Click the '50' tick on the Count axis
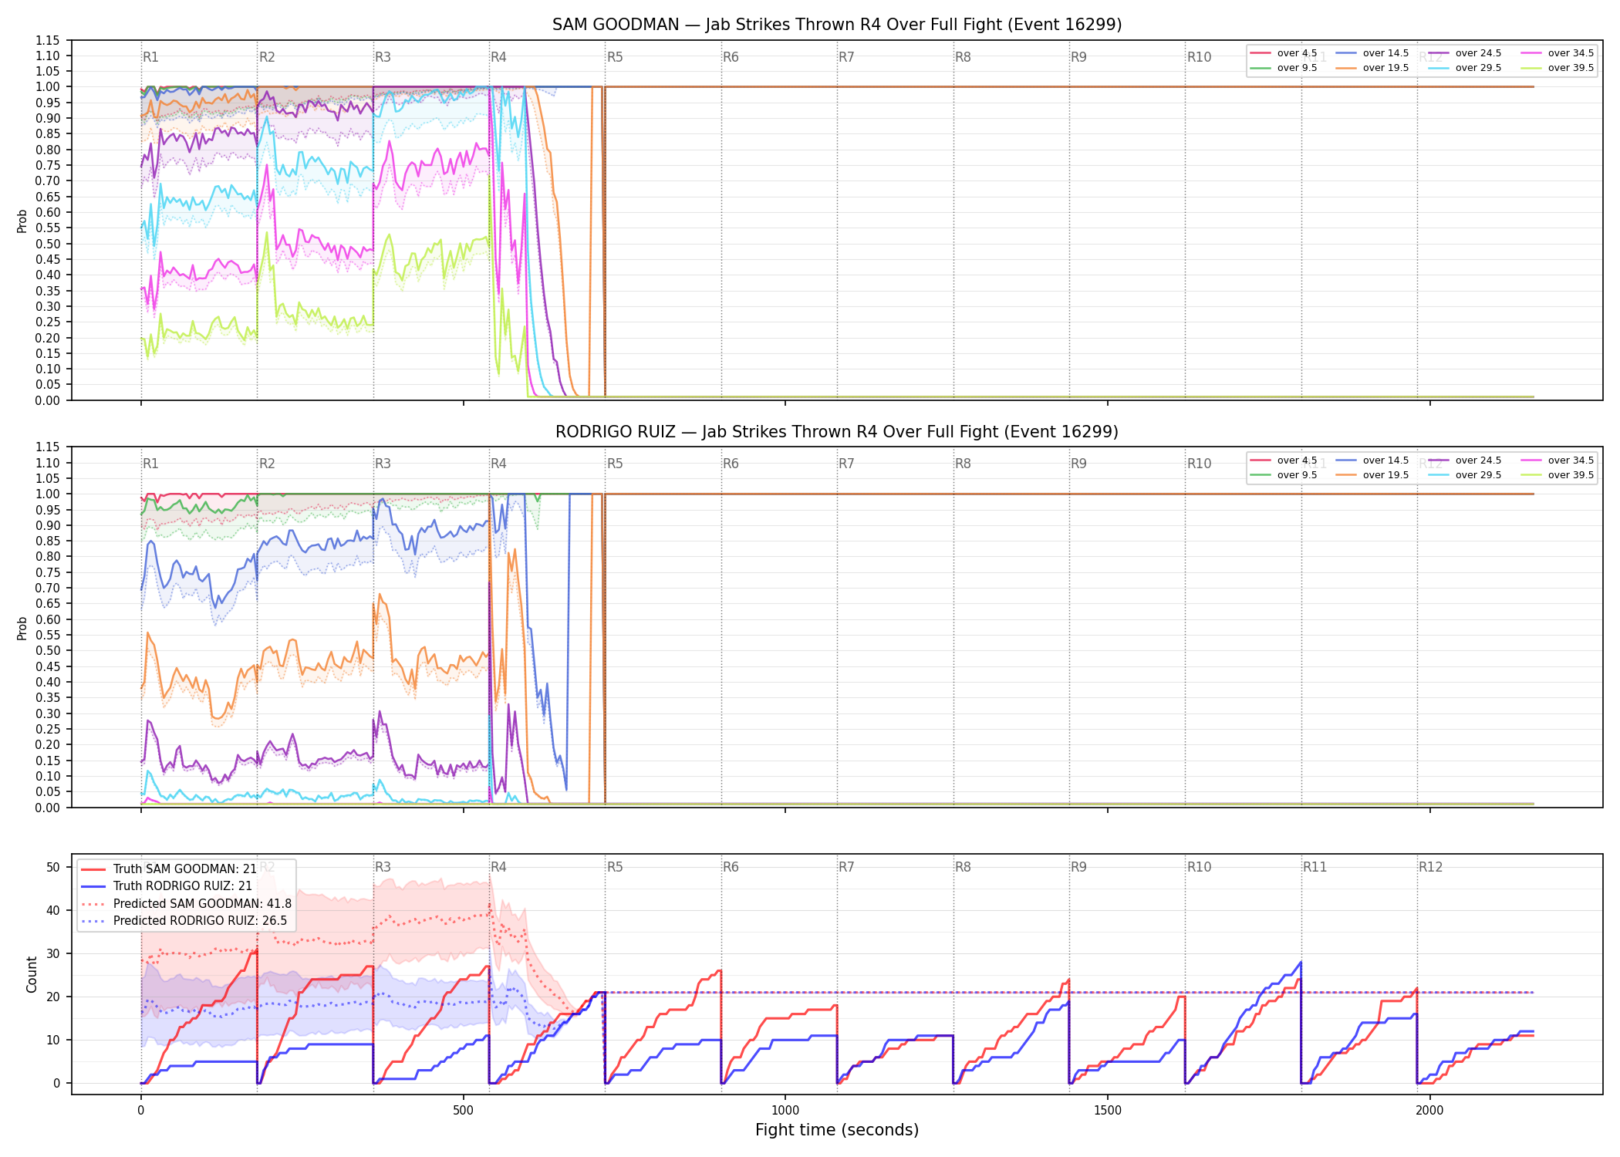 tap(53, 868)
